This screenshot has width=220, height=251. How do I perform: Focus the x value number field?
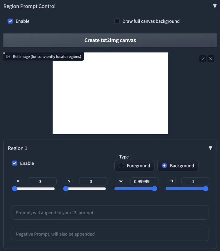click(x=42, y=181)
